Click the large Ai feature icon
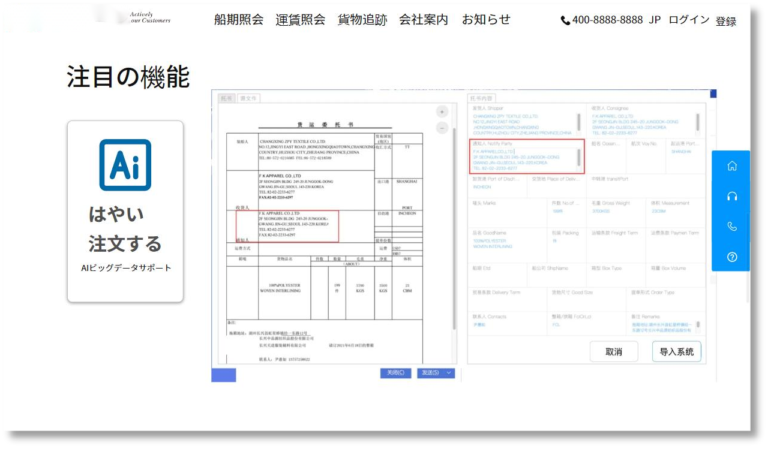 tap(125, 165)
